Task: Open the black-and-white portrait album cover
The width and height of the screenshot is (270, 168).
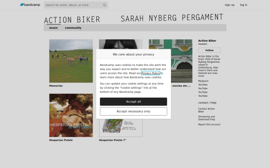Action: 121,44
